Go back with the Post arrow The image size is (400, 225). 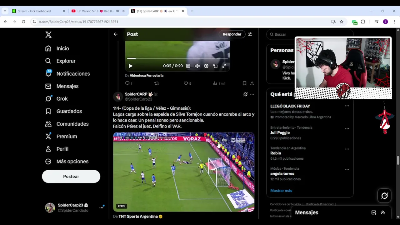(x=116, y=34)
